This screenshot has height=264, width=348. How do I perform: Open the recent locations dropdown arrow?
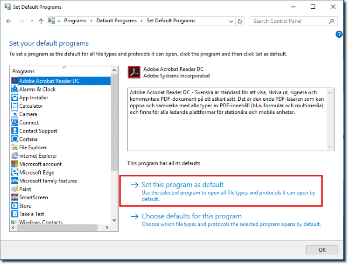(x=32, y=21)
